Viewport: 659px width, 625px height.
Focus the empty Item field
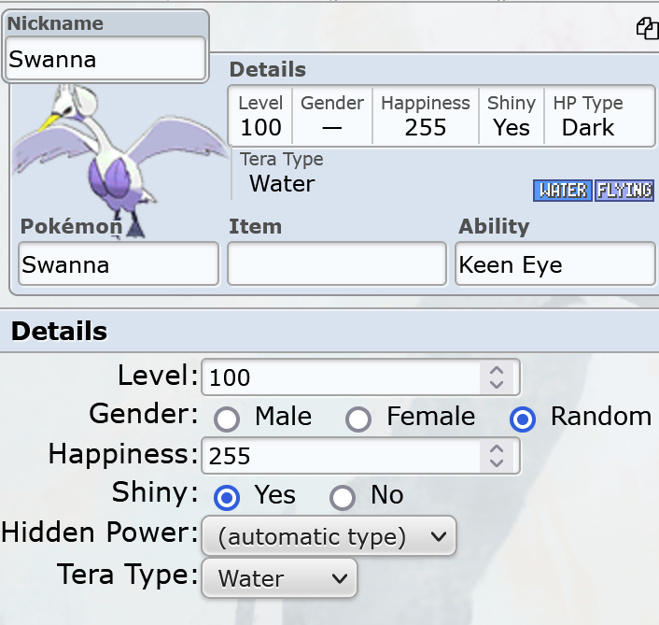(337, 264)
